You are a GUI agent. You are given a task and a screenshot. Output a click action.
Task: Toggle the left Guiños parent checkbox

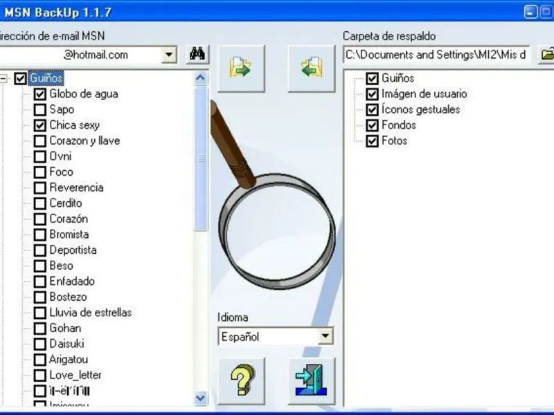click(20, 78)
